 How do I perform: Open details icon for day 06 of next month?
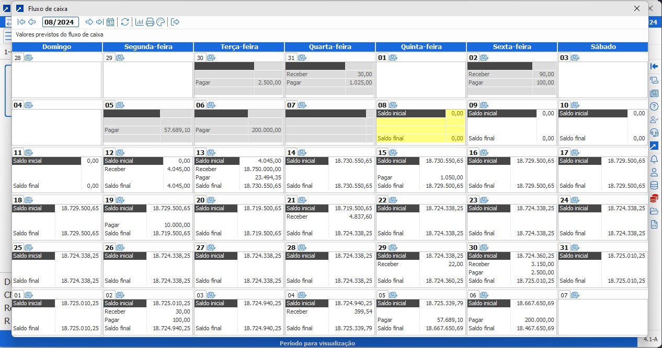pyautogui.click(x=484, y=295)
